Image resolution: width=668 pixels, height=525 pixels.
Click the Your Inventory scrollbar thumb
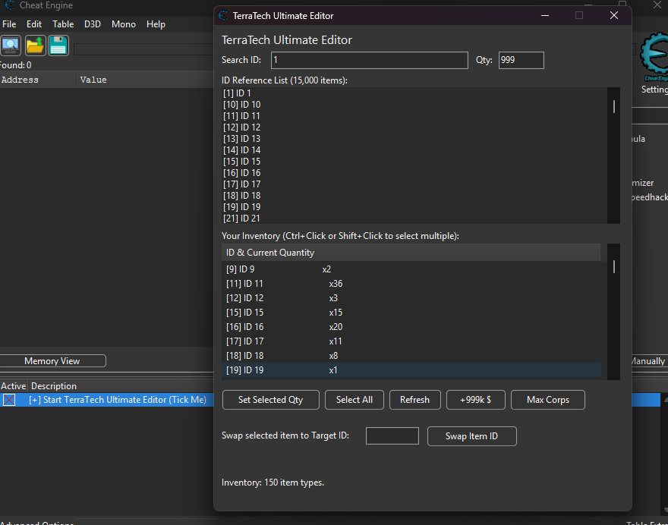(614, 266)
